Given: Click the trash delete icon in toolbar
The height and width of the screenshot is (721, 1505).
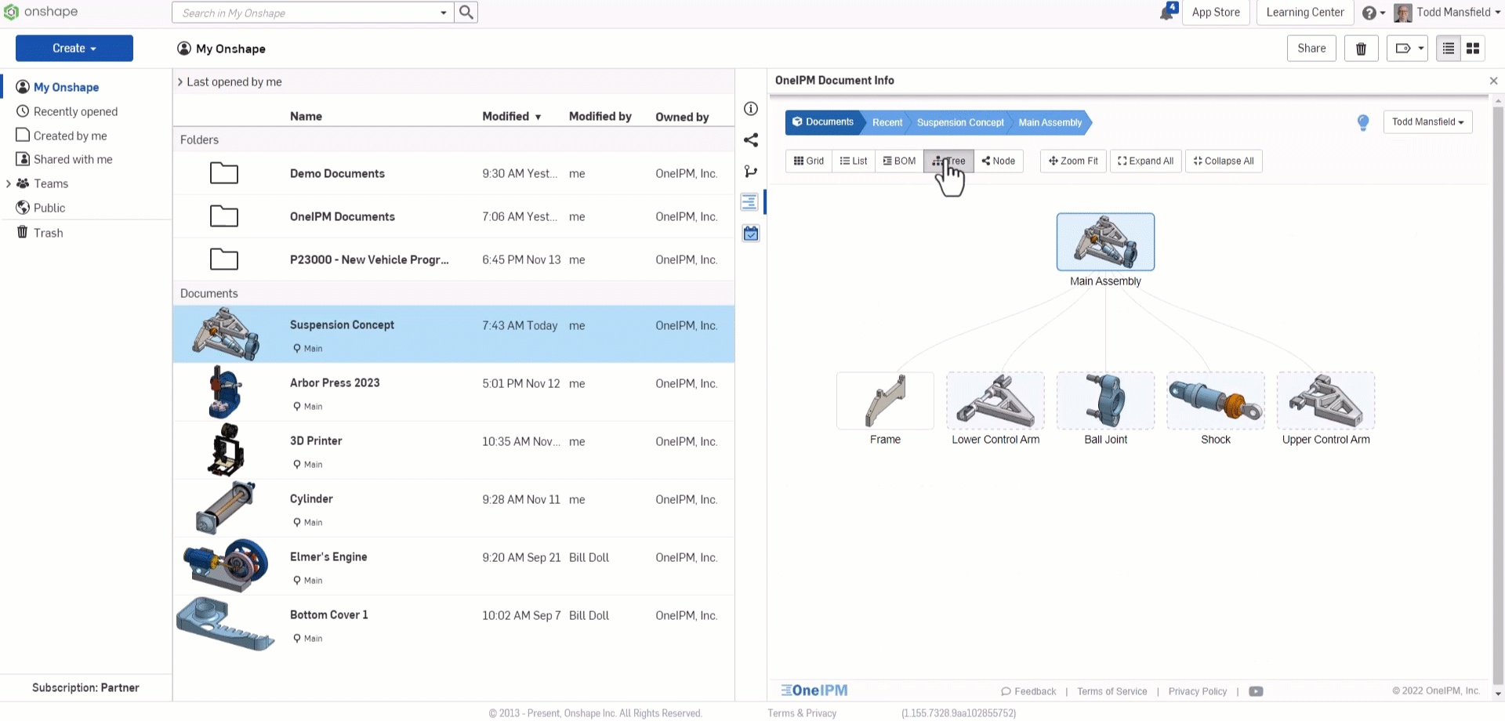Looking at the screenshot, I should [x=1361, y=49].
